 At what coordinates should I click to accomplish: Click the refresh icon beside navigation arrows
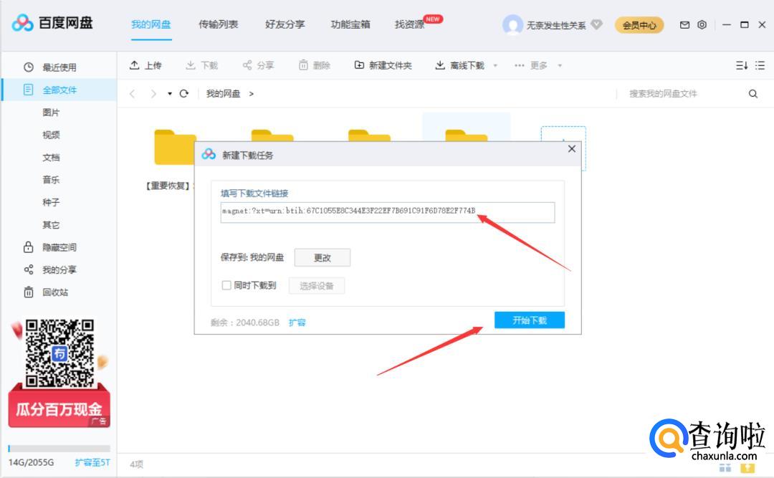pyautogui.click(x=184, y=93)
